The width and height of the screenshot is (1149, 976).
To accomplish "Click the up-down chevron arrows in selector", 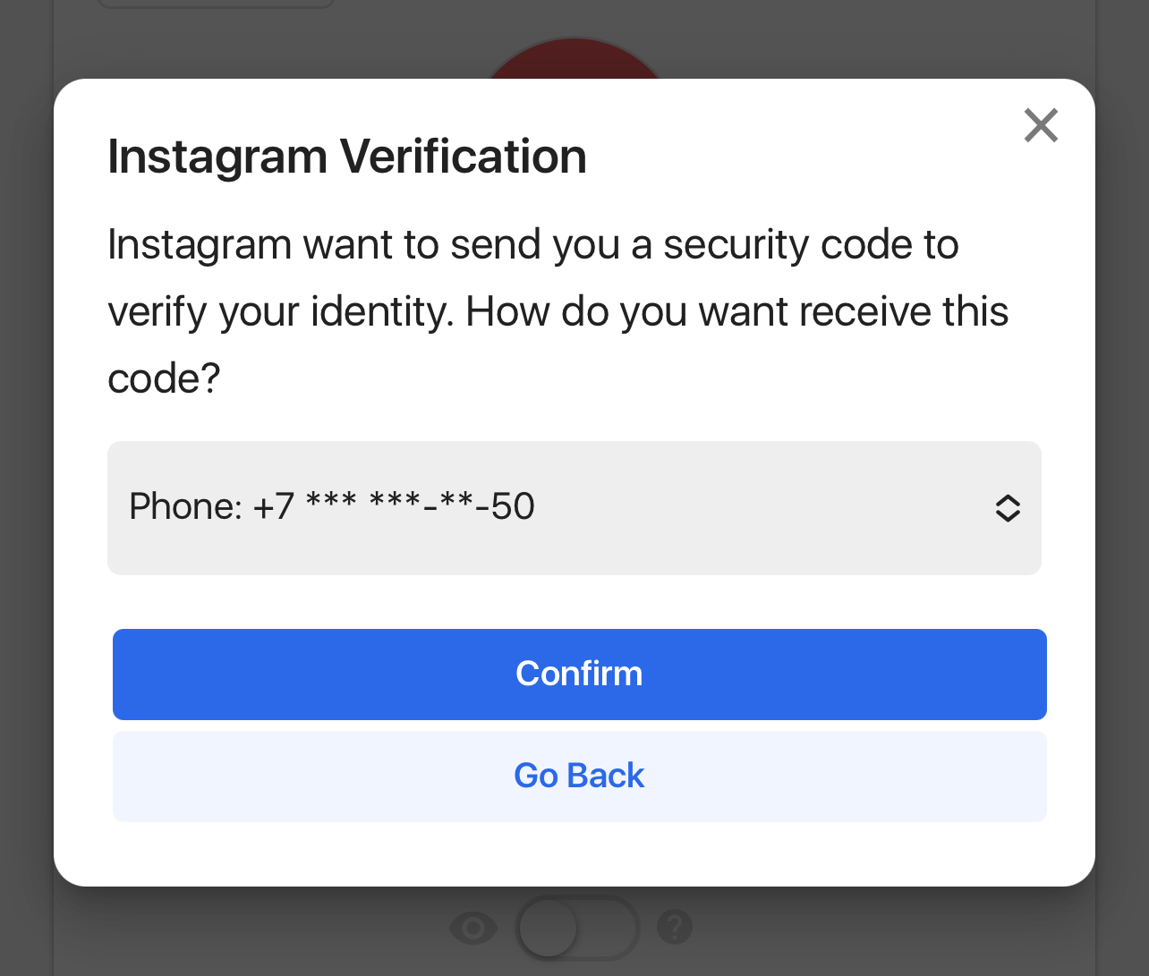I will point(1008,508).
